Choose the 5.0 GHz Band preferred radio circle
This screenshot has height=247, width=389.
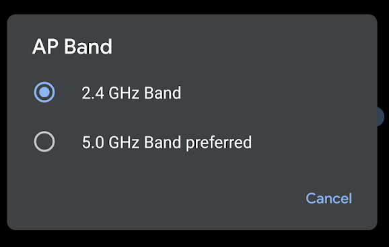pyautogui.click(x=44, y=142)
